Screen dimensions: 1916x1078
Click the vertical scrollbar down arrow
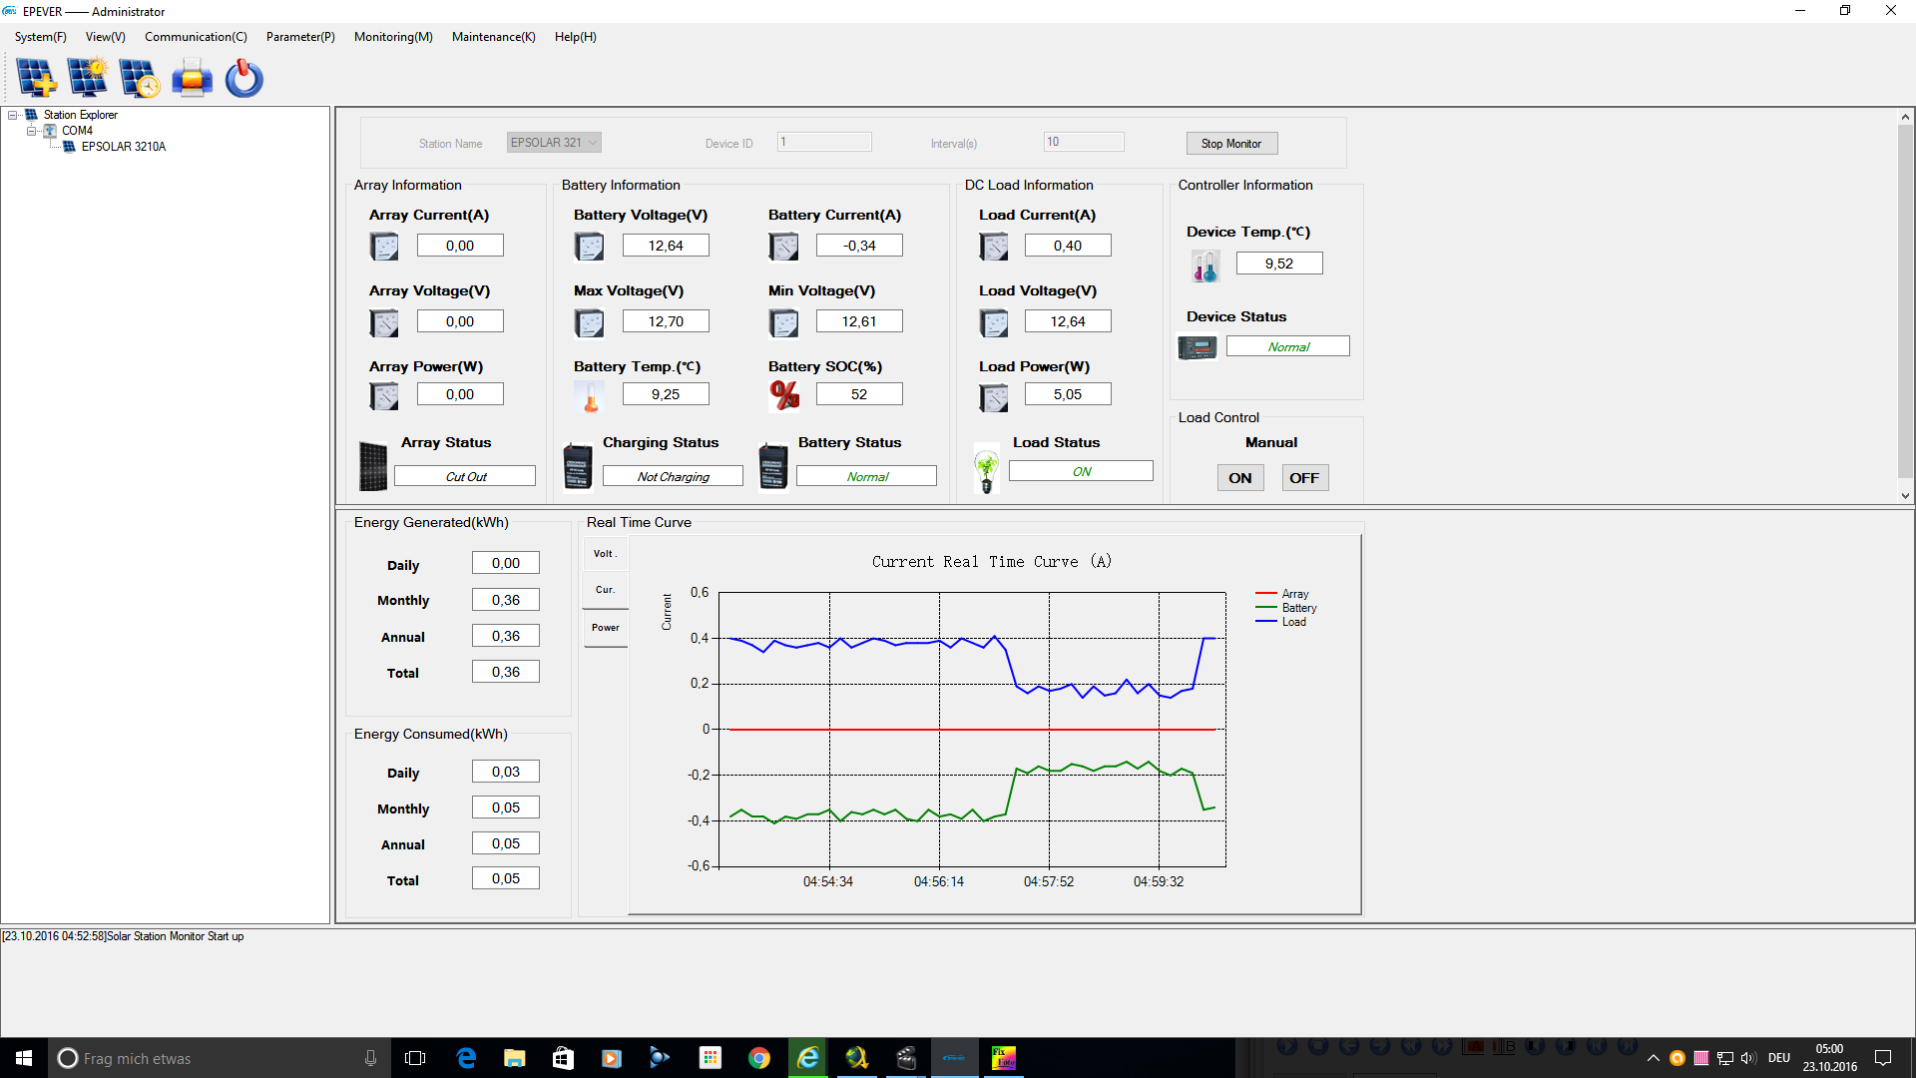(x=1905, y=496)
